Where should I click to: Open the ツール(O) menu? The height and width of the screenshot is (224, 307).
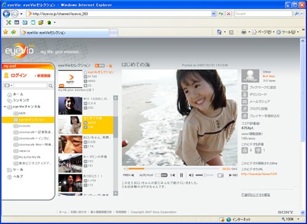(287, 32)
